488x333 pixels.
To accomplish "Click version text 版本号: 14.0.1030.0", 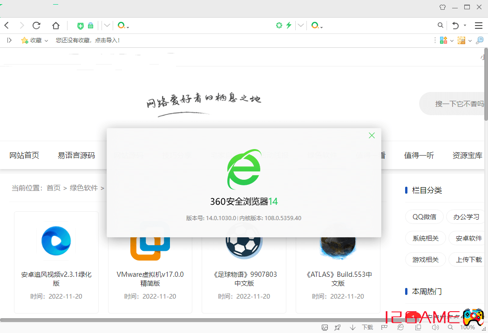I will (x=211, y=218).
